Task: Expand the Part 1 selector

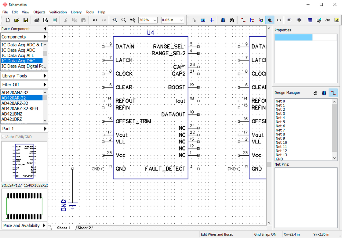Action: click(x=24, y=128)
